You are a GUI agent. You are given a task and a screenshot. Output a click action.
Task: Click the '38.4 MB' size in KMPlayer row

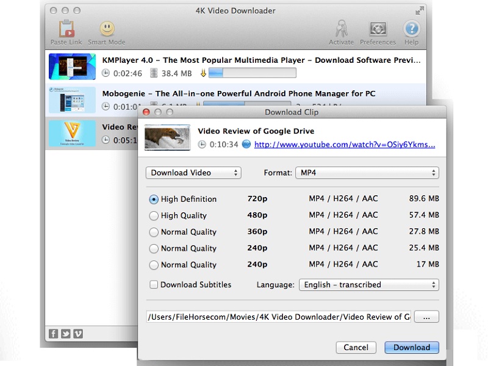(176, 73)
